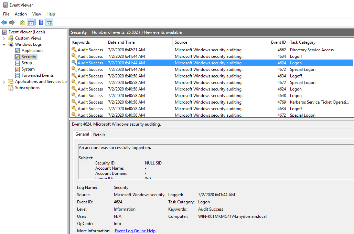Open the Action menu
354x234 pixels.
click(x=21, y=14)
